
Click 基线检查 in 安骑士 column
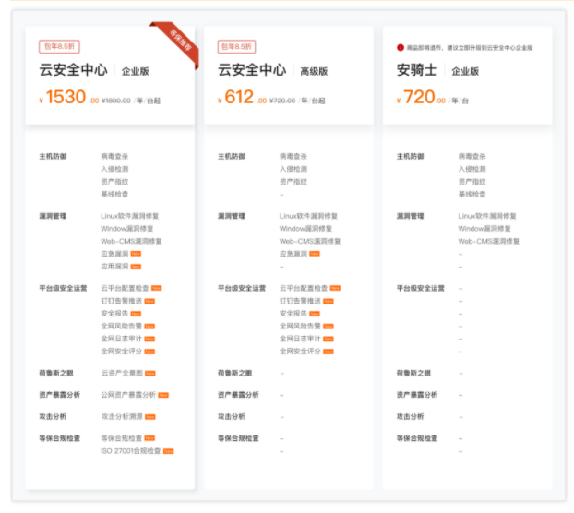tap(472, 194)
